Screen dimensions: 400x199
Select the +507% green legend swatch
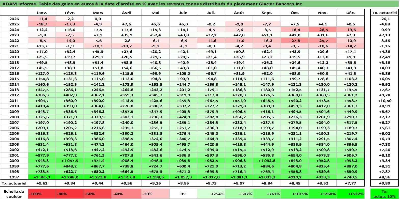point(239,194)
